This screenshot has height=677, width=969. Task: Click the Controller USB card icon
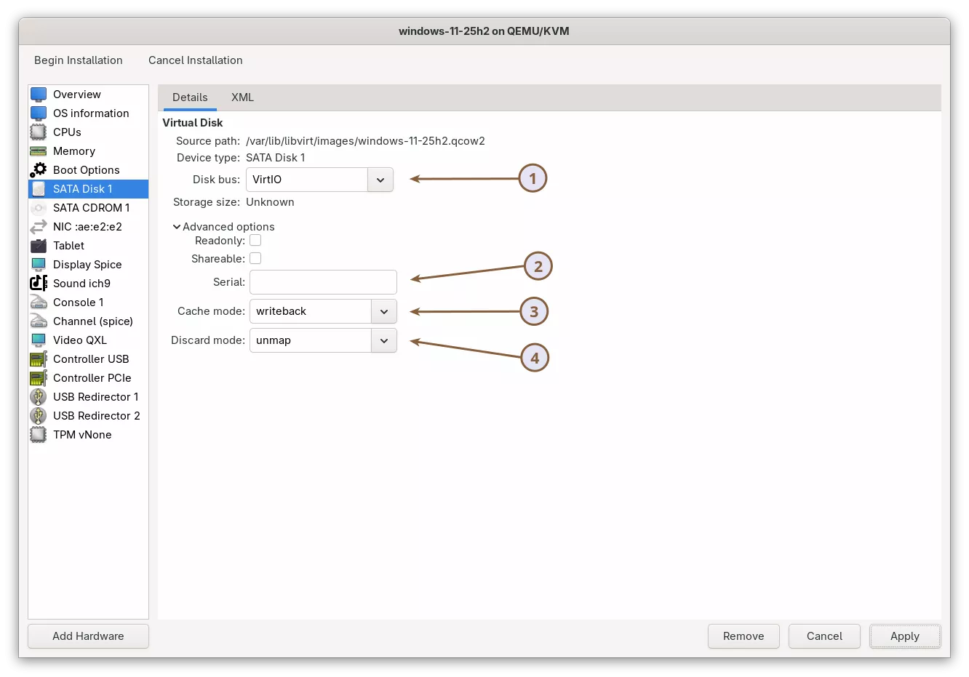coord(39,359)
